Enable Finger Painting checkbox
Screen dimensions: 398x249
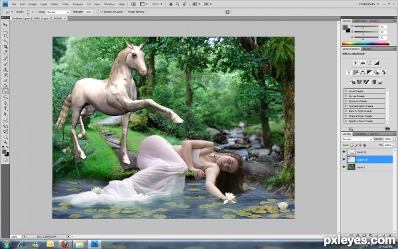point(126,12)
